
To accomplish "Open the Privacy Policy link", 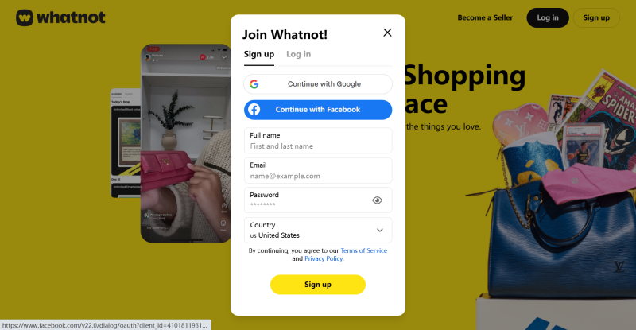I will 324,259.
